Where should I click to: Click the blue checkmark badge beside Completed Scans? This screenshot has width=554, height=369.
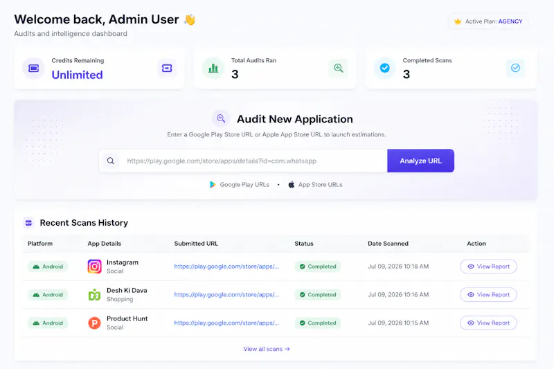coord(385,68)
